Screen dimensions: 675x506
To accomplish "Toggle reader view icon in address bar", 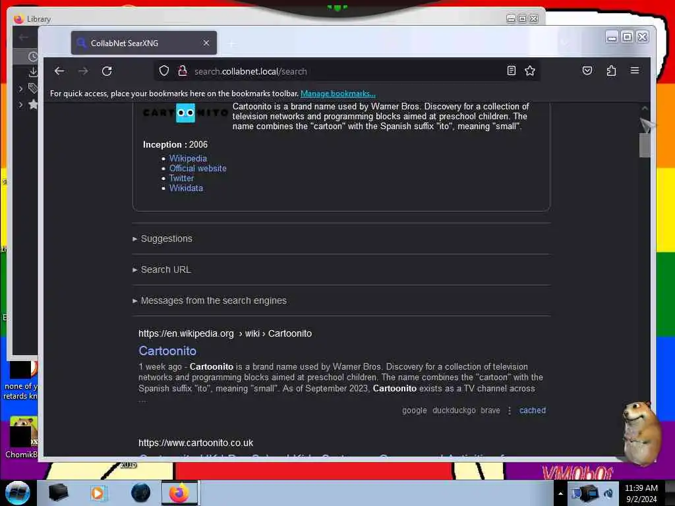I will pos(511,70).
